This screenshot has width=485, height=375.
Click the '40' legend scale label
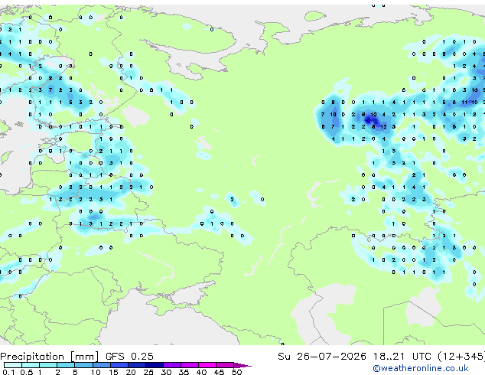[201, 372]
